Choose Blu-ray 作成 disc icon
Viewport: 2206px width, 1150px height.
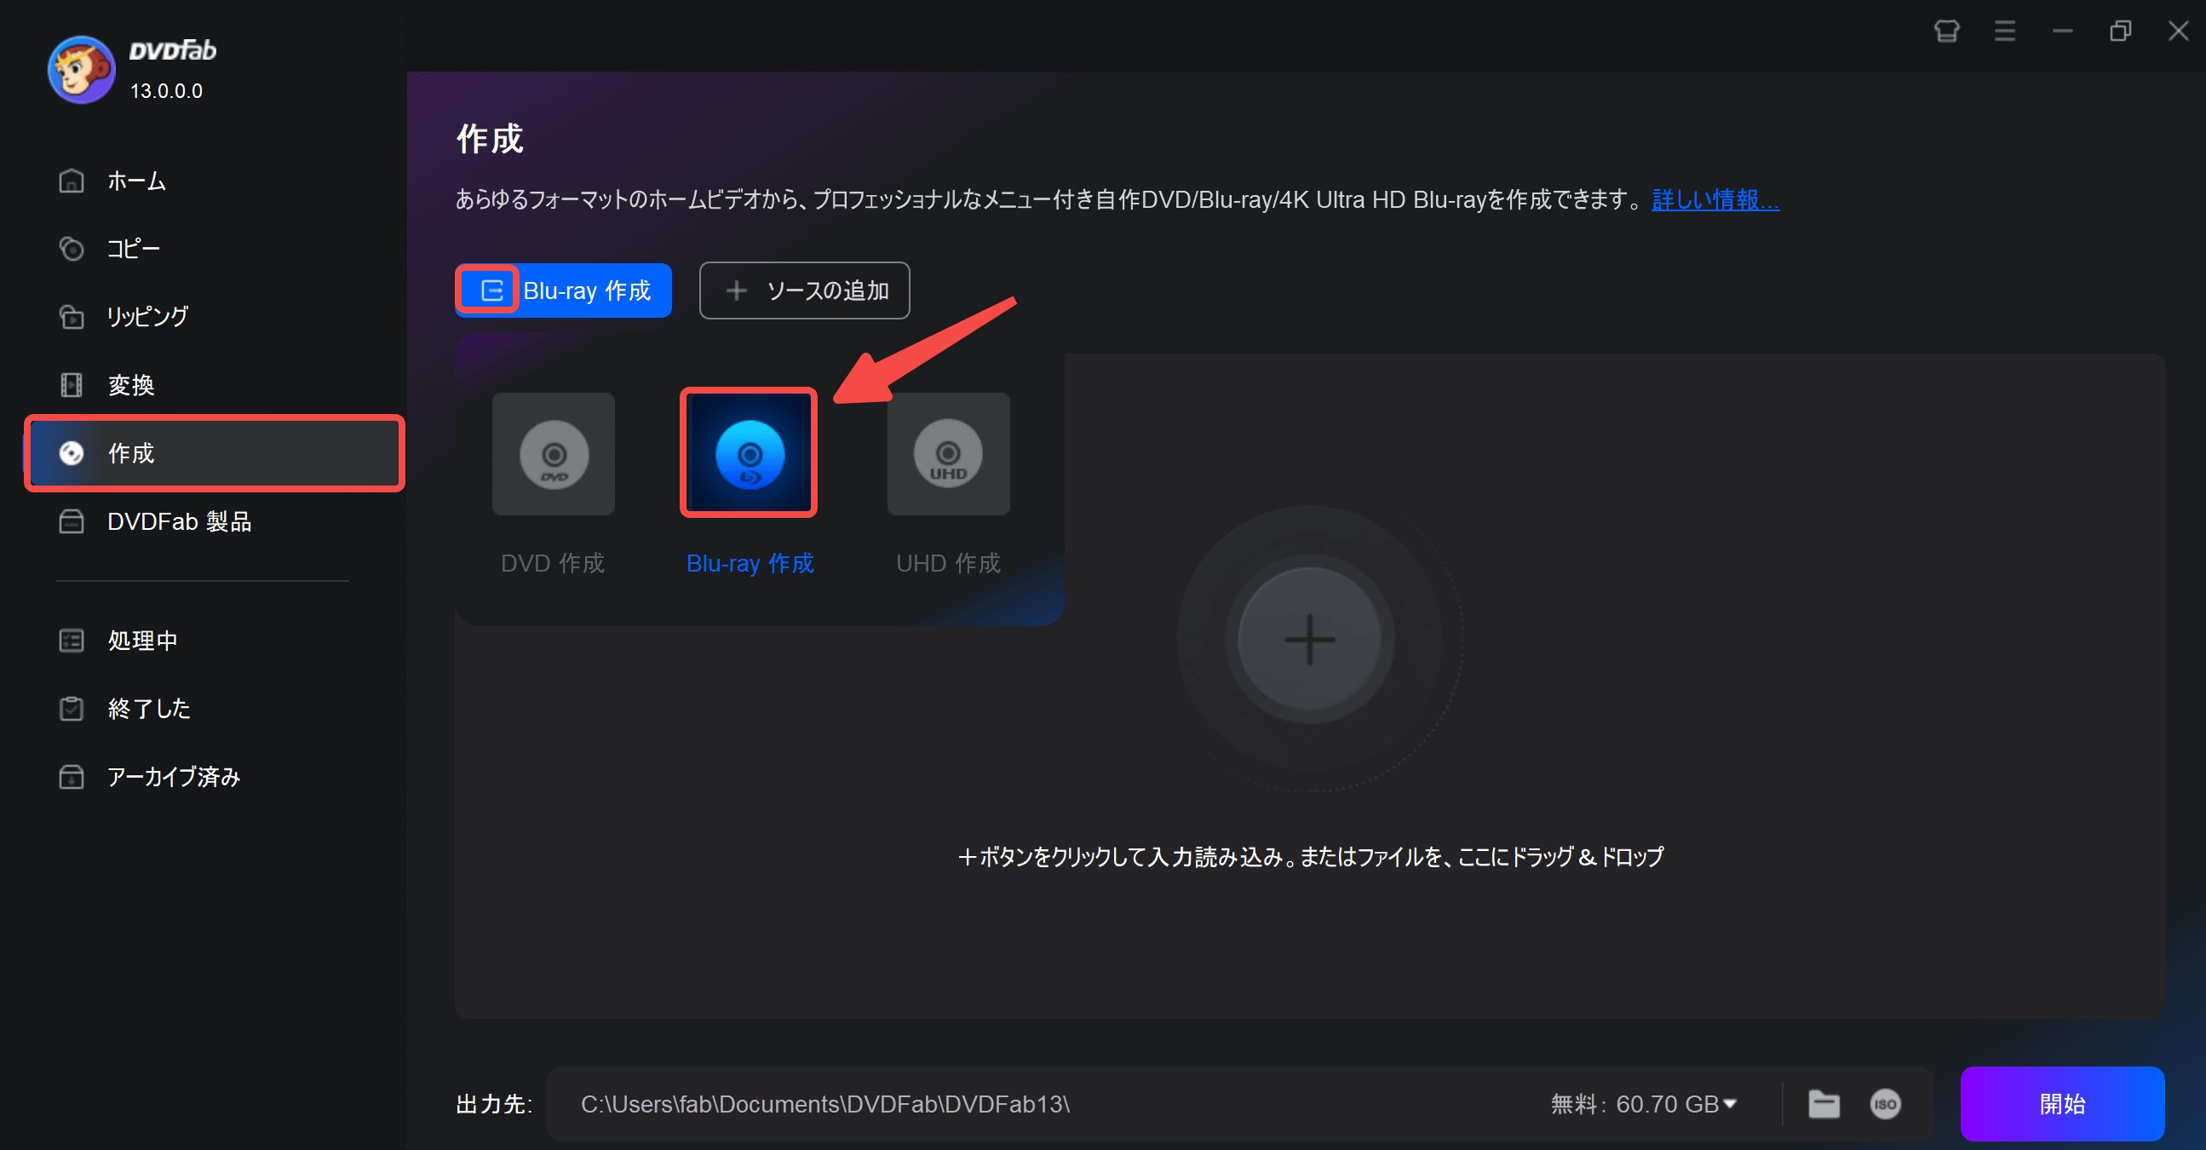point(750,453)
